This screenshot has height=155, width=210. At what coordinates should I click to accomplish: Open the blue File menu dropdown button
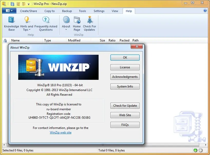pos(9,11)
